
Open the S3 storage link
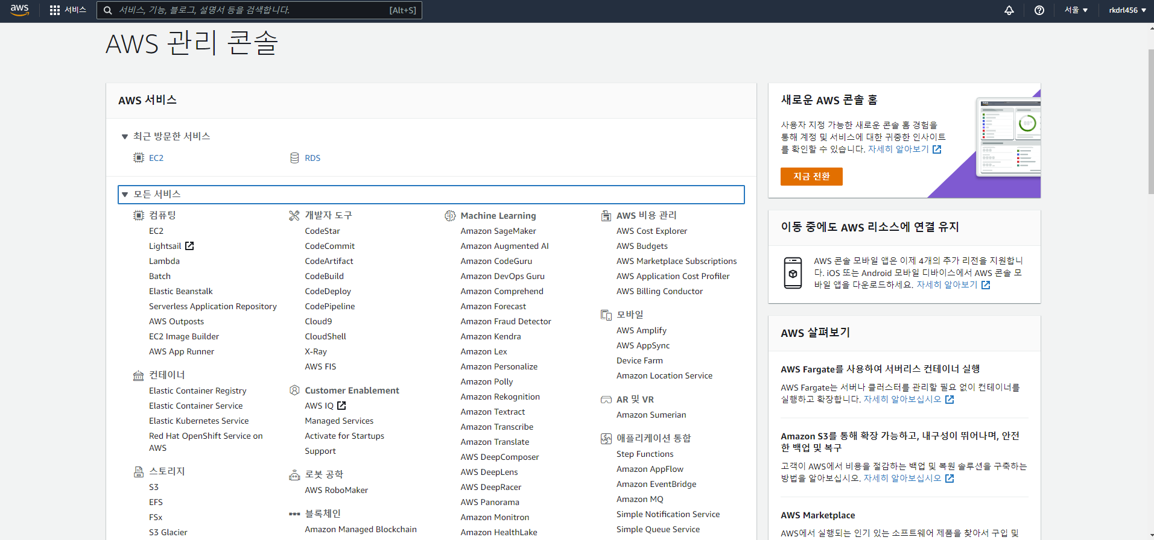(x=154, y=487)
